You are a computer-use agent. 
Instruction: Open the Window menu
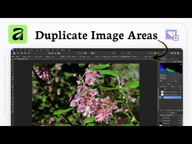point(63,50)
